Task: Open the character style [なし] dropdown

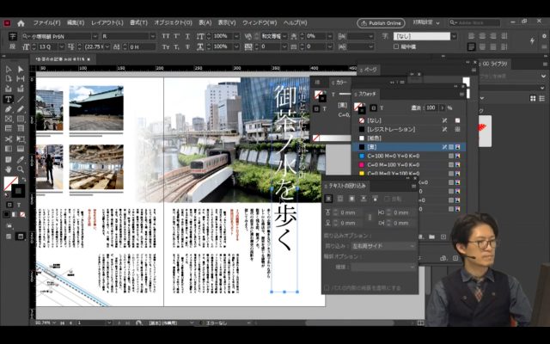Action: 454,36
